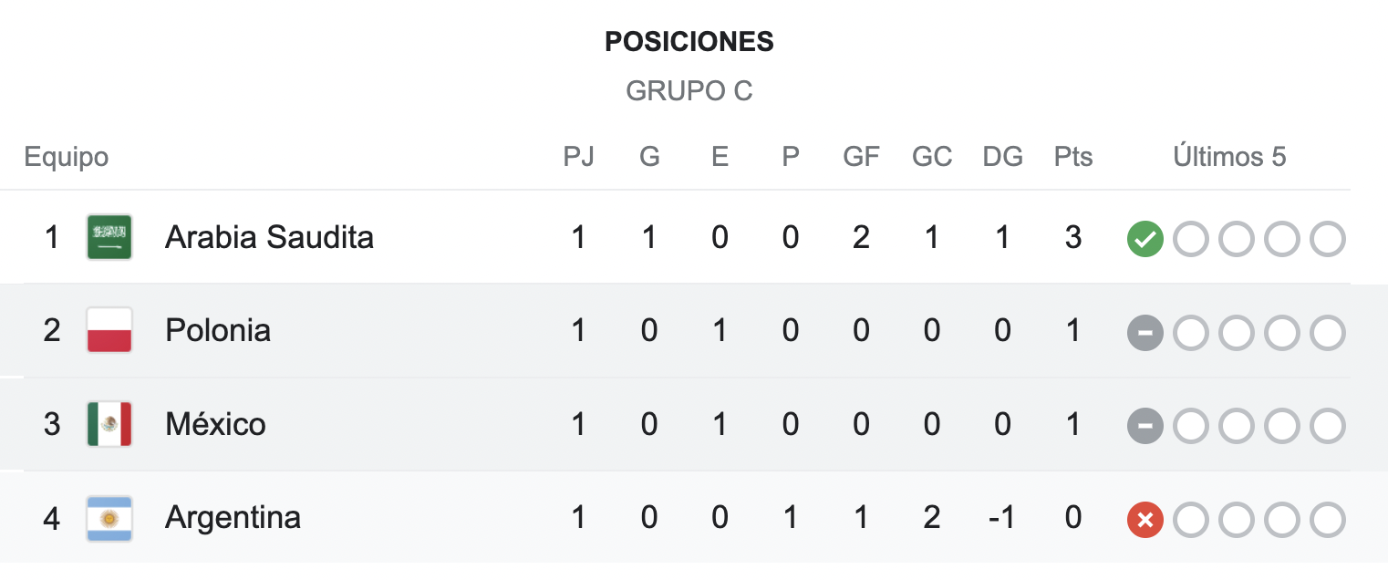Click Argentina's goal difference value of -1
Screen dimensions: 1388x580
(1002, 518)
